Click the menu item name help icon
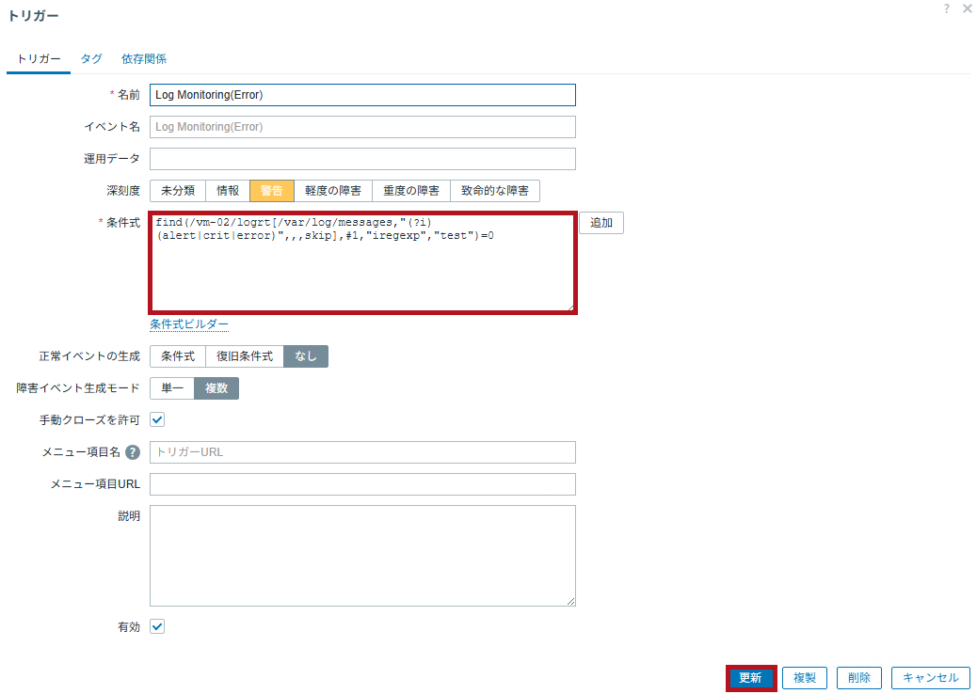Screen dimensions: 977x694 (133, 452)
